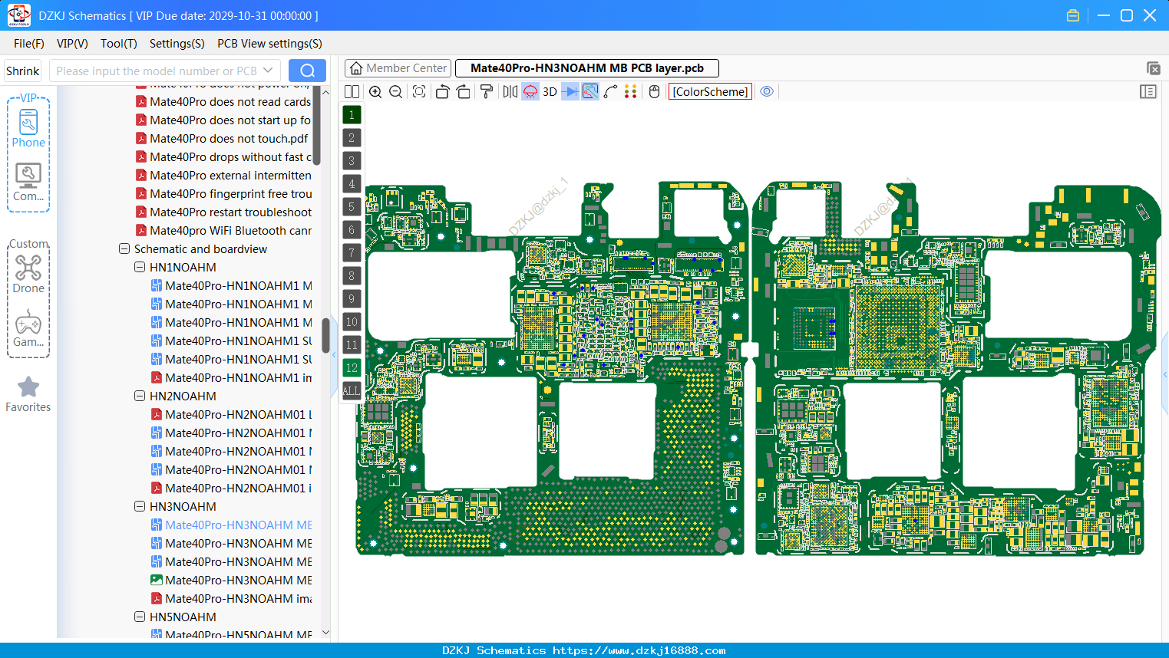Click the left PCB board view

coord(550,369)
